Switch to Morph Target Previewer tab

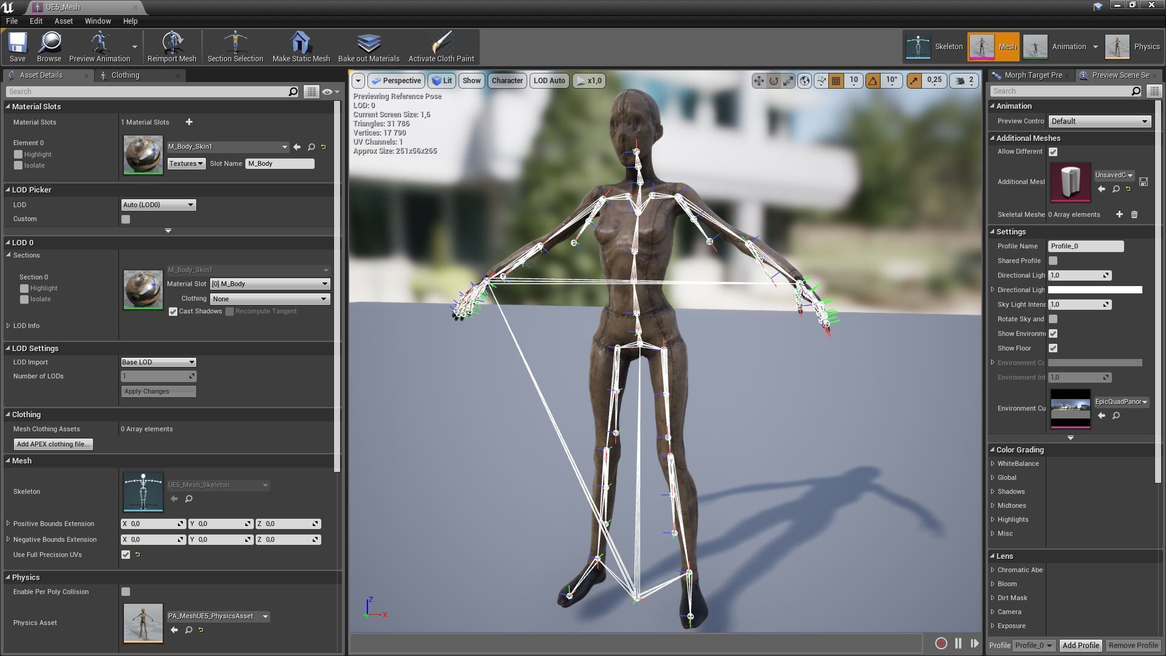(1032, 75)
